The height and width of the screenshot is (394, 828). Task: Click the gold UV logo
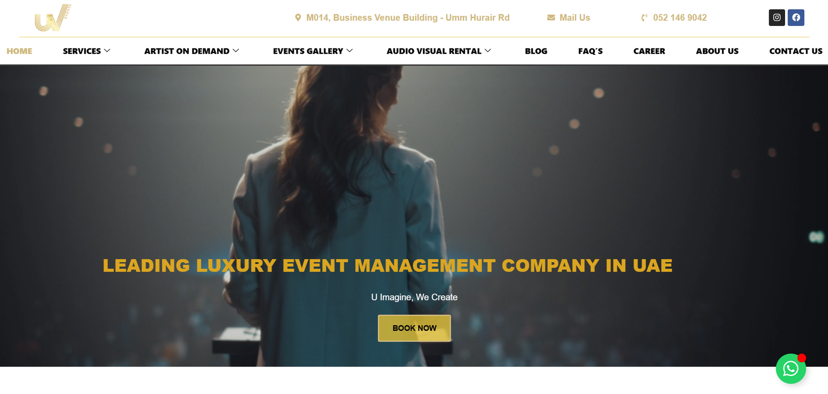(x=53, y=18)
